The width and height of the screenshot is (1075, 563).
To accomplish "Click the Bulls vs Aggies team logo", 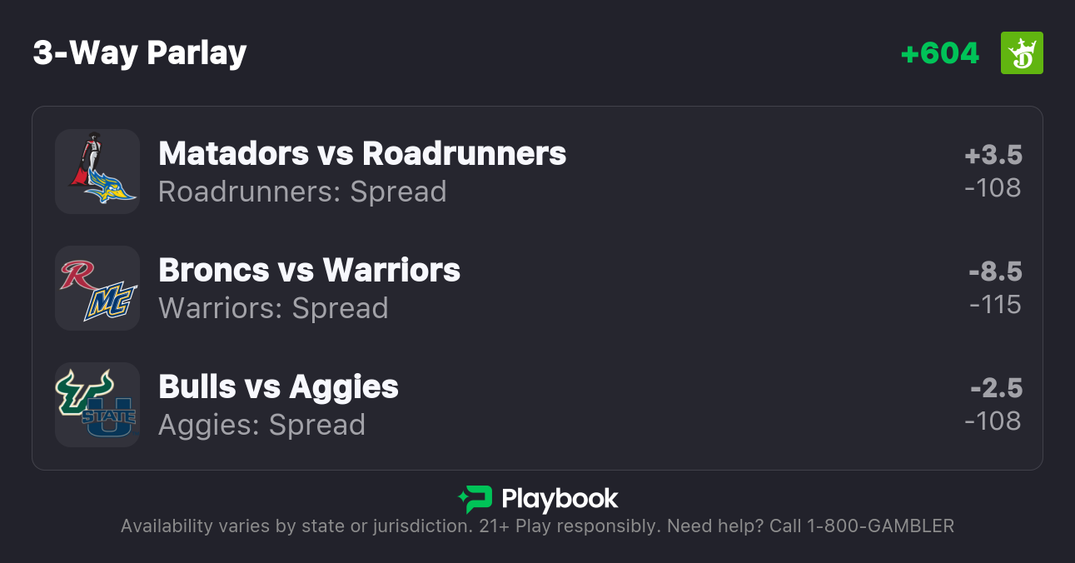I will coord(97,405).
